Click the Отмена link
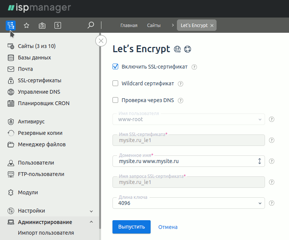 168,227
